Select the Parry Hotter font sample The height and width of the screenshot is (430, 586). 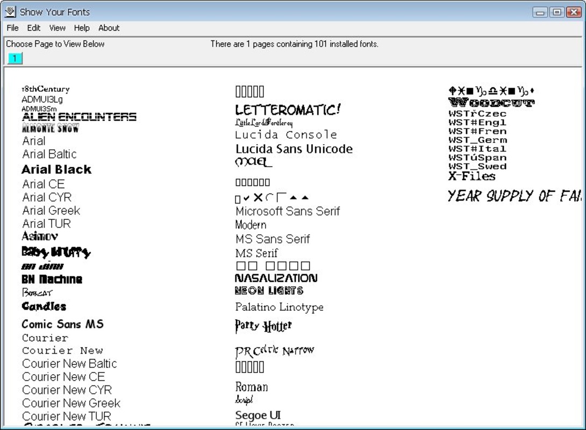point(263,326)
